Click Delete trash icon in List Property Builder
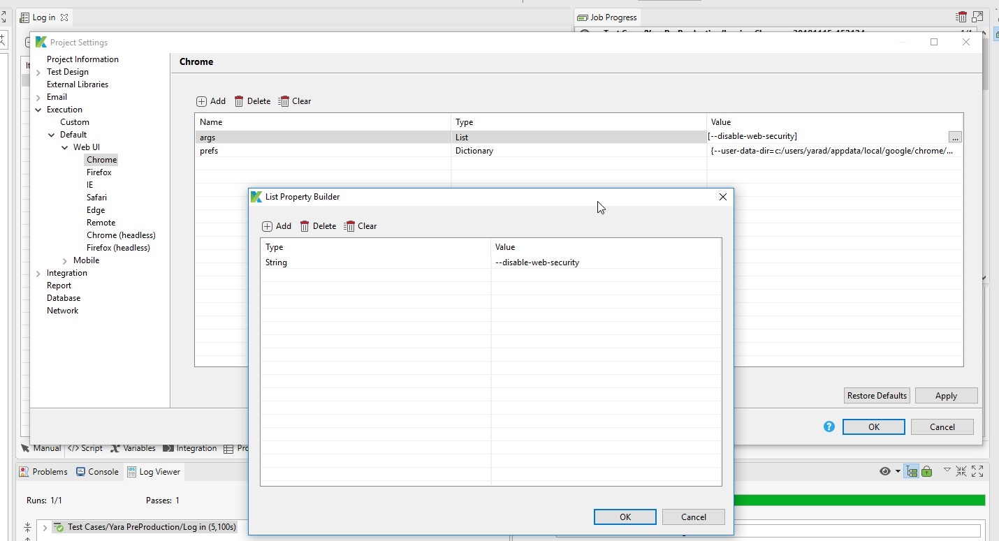999x541 pixels. [305, 226]
